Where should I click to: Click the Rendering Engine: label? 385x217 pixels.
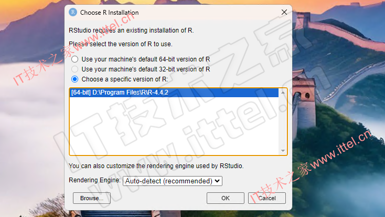coord(94,180)
